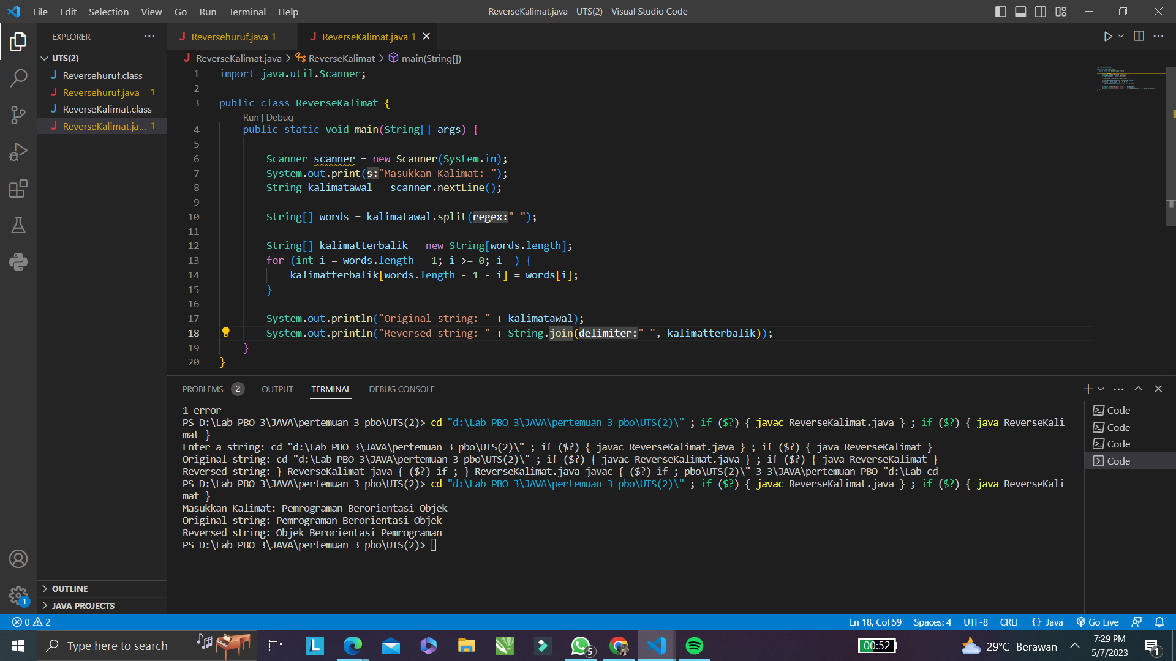Viewport: 1176px width, 661px height.
Task: Toggle the primary sidebar visibility
Action: tap(1000, 11)
